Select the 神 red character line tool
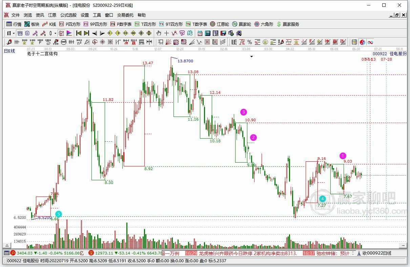410x267 pixels. pos(126,42)
